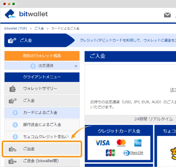
Task: Expand the 法定通貨 balance dropdown arrow
Action: (x=76, y=66)
